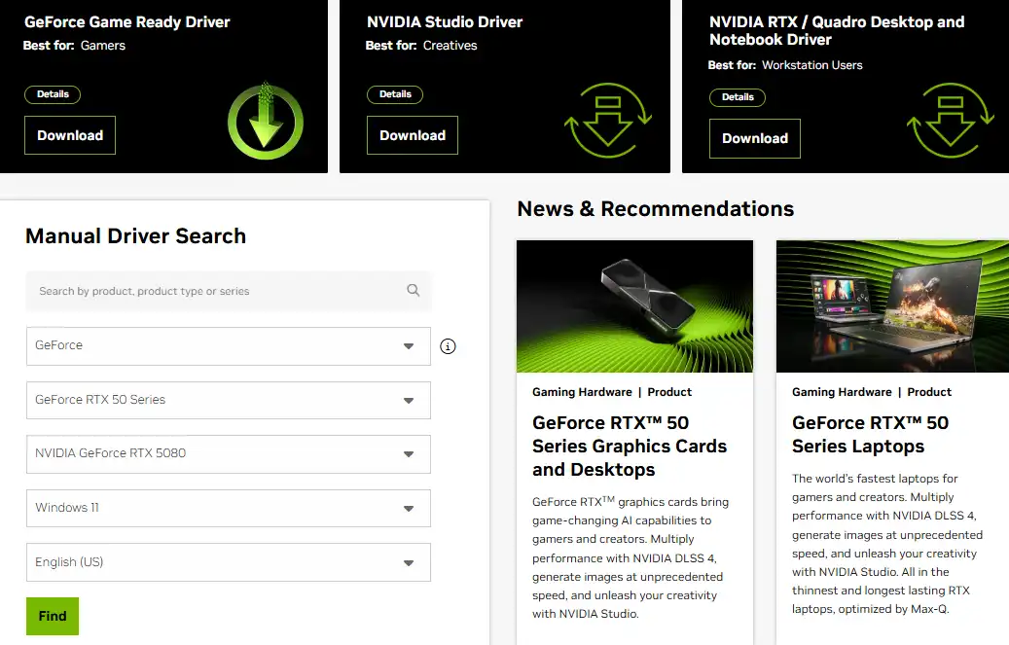Viewport: 1009px width, 645px height.
Task: Open the English (US) language dropdown
Action: coord(229,562)
